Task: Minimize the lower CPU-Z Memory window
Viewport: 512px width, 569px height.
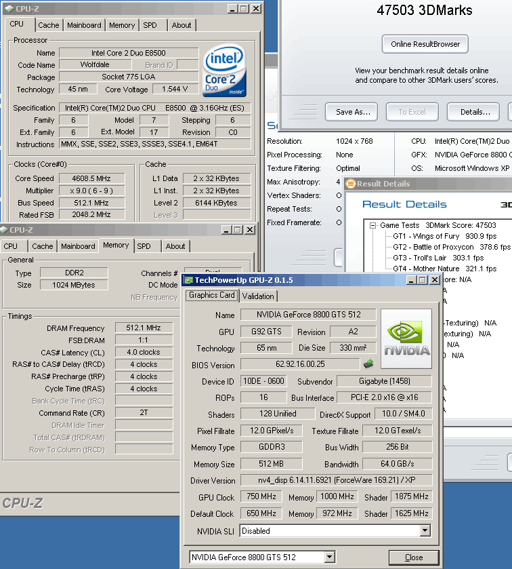Action: tap(226, 230)
